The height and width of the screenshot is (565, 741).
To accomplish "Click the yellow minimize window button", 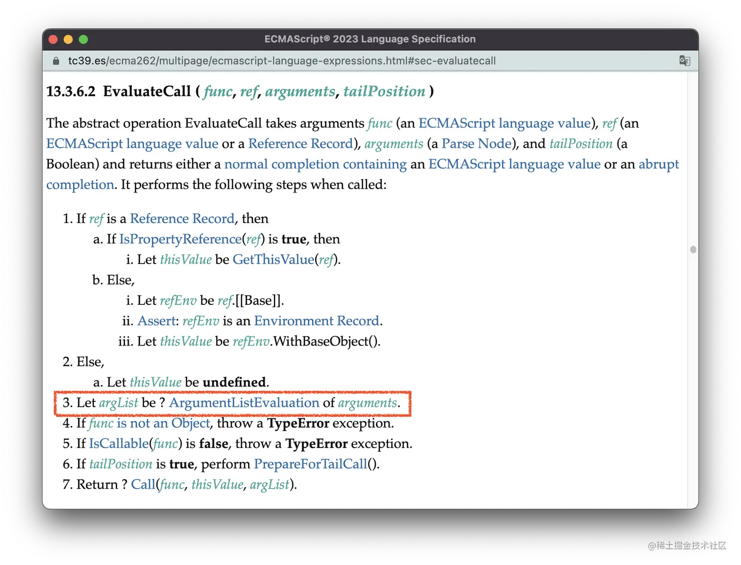I will coord(68,39).
